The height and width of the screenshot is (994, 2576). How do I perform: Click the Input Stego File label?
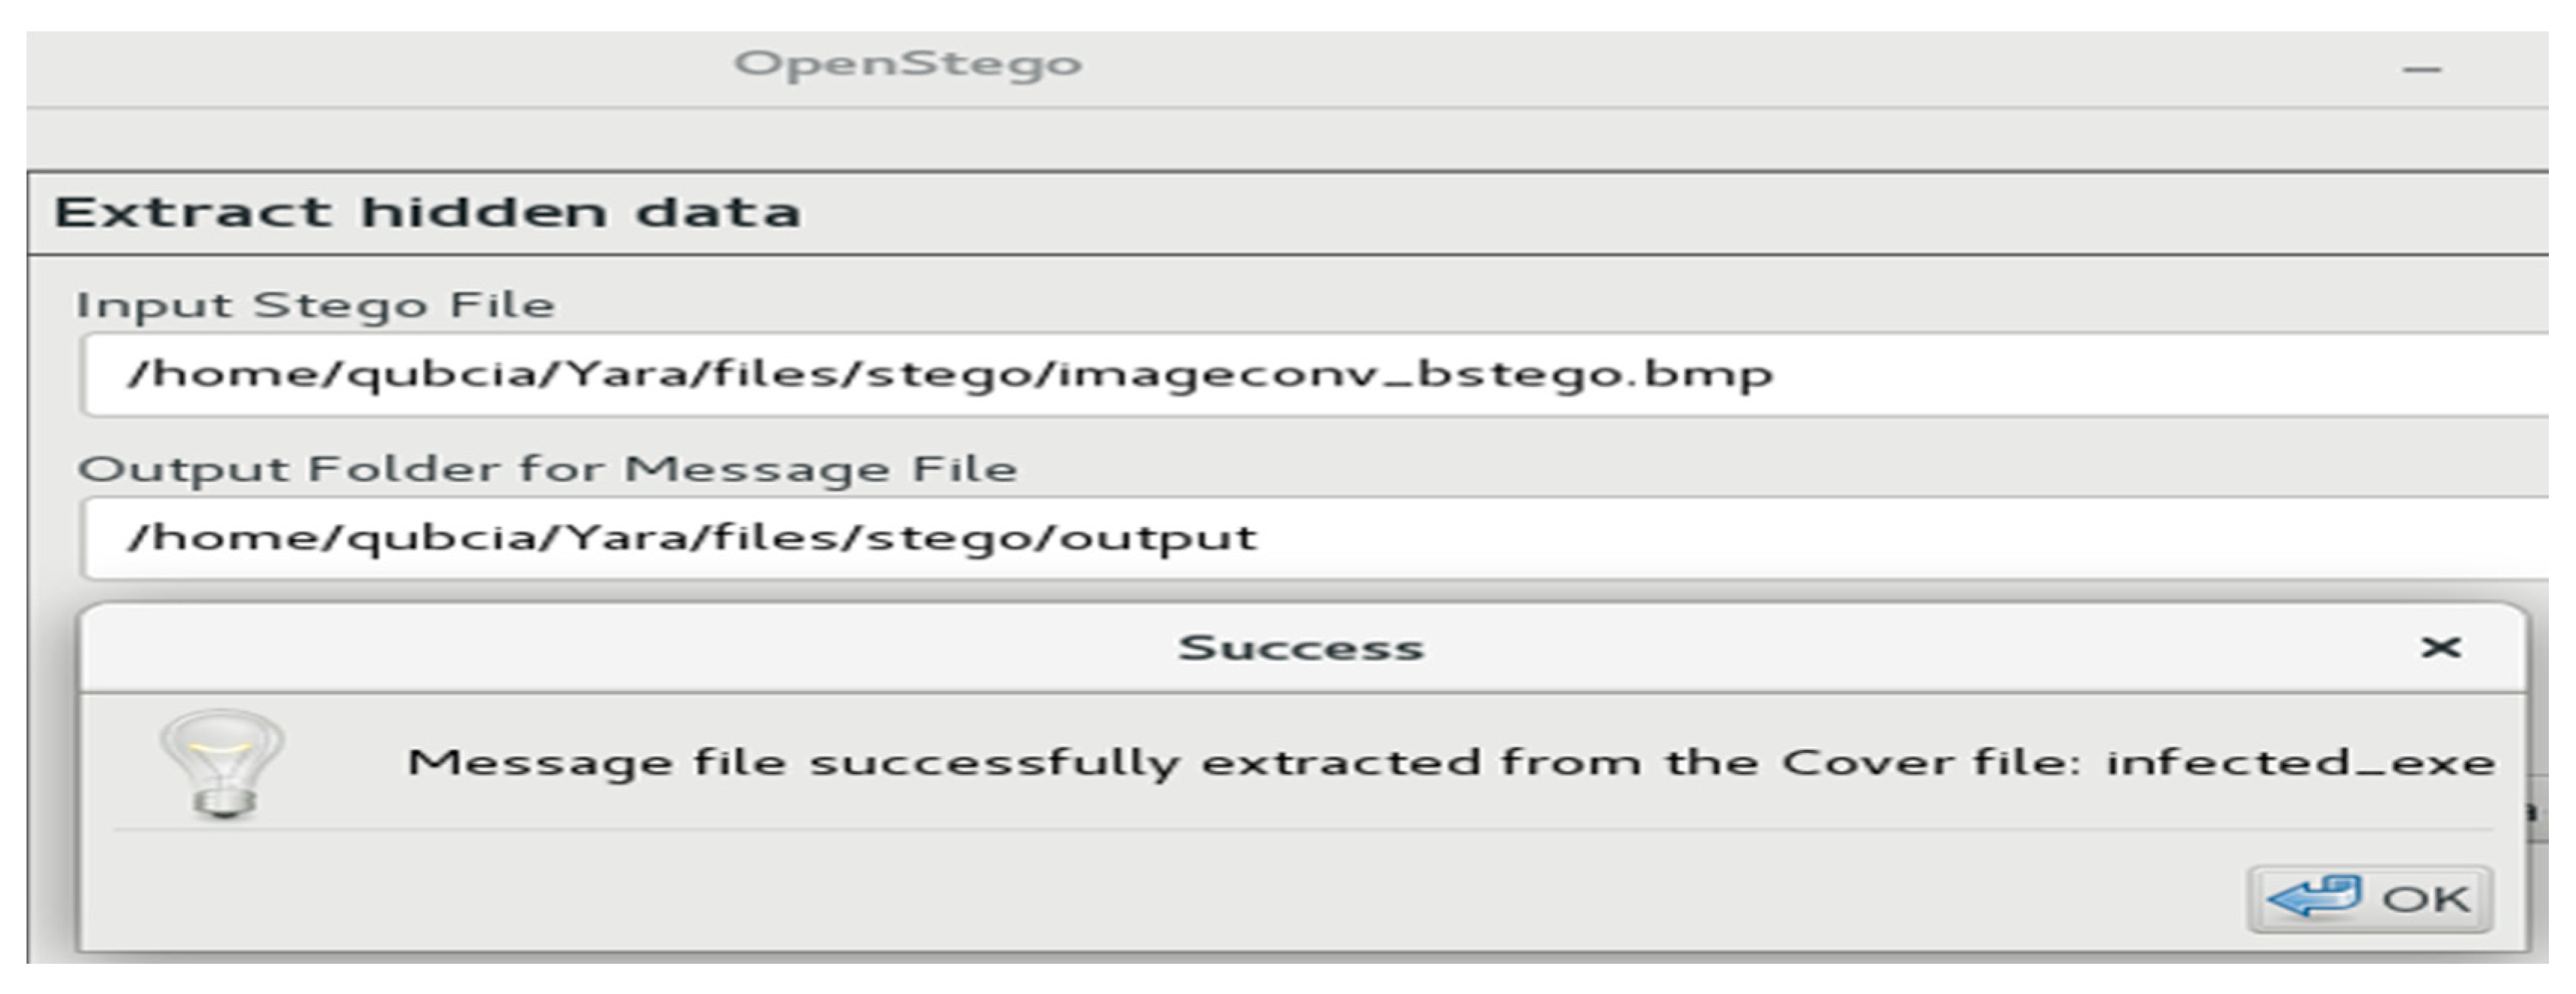(315, 305)
